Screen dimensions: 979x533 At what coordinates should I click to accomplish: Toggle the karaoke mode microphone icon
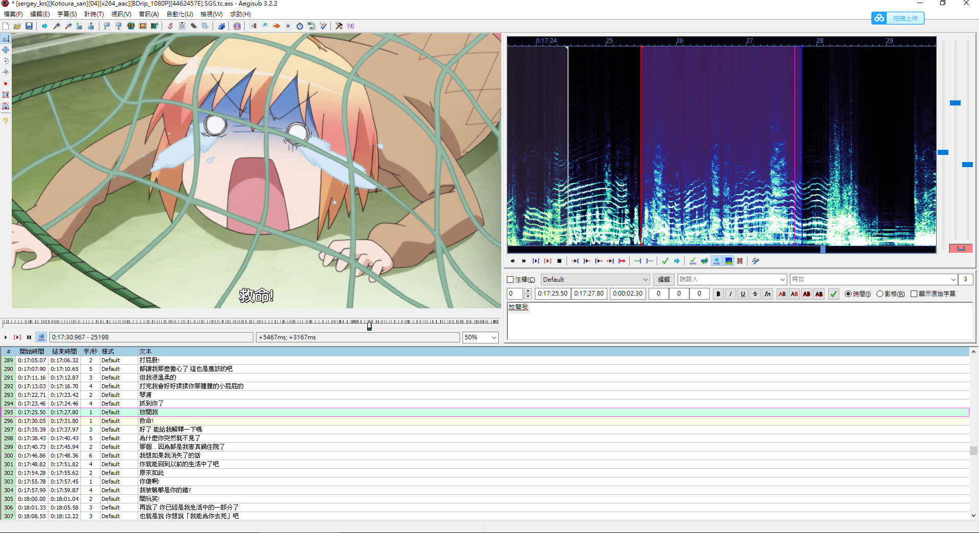pyautogui.click(x=756, y=261)
